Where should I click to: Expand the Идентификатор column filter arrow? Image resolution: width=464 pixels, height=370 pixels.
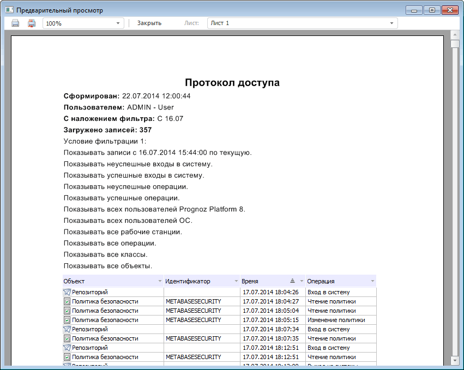236,281
